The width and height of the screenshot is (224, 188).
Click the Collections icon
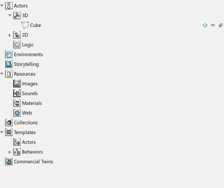click(x=9, y=123)
